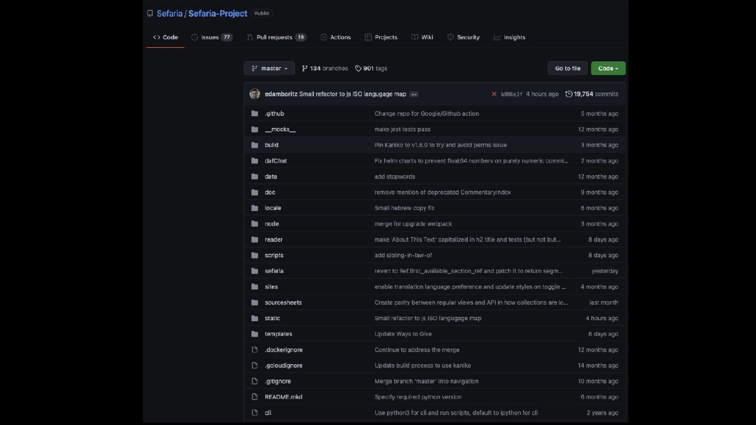Screen dimensions: 756x425
Task: Click the templates folder icon
Action: tap(255, 334)
